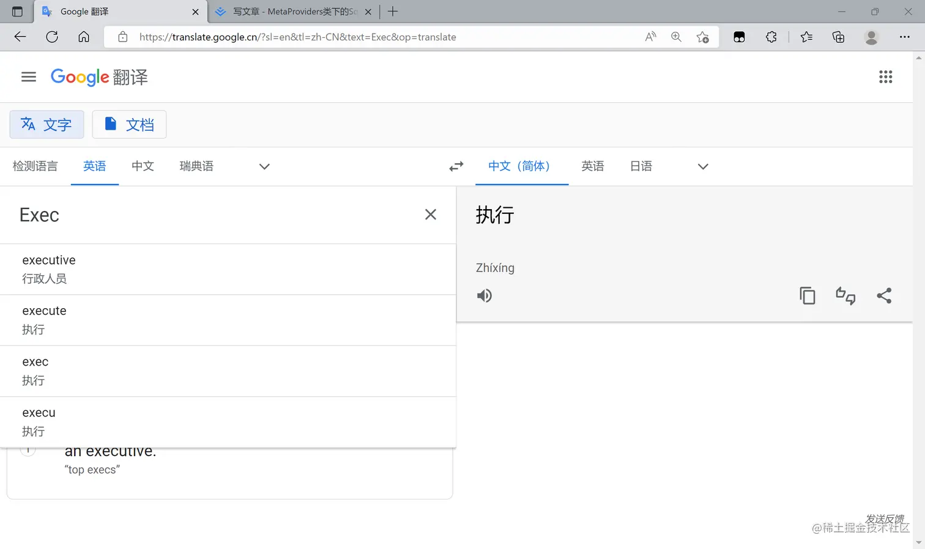Refresh the page
This screenshot has width=925, height=549.
(52, 37)
